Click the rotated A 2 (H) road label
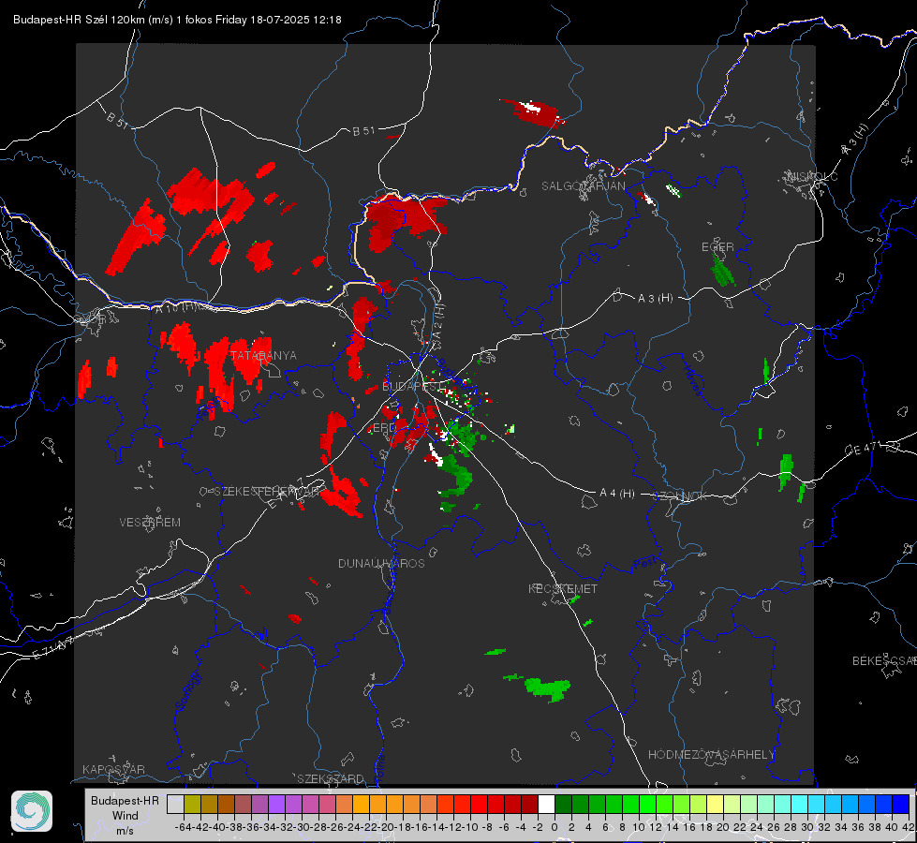 pos(437,323)
